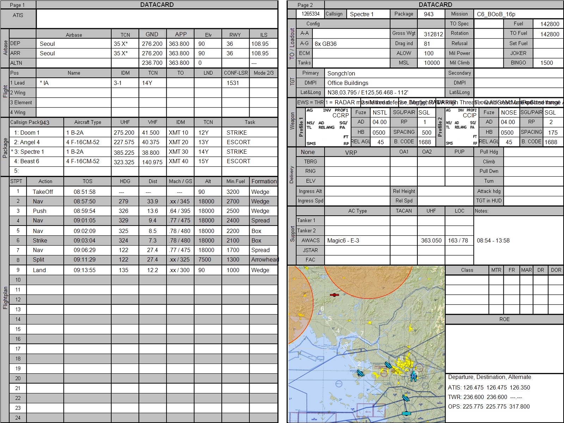564x423 pixels.
Task: Open the Page 1 header label
Action: pyautogui.click(x=18, y=5)
